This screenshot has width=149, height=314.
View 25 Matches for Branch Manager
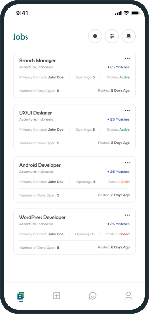tap(118, 67)
